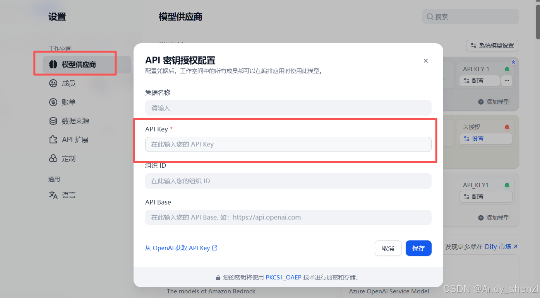Click the brain icon beside 模型供应商

coord(53,65)
